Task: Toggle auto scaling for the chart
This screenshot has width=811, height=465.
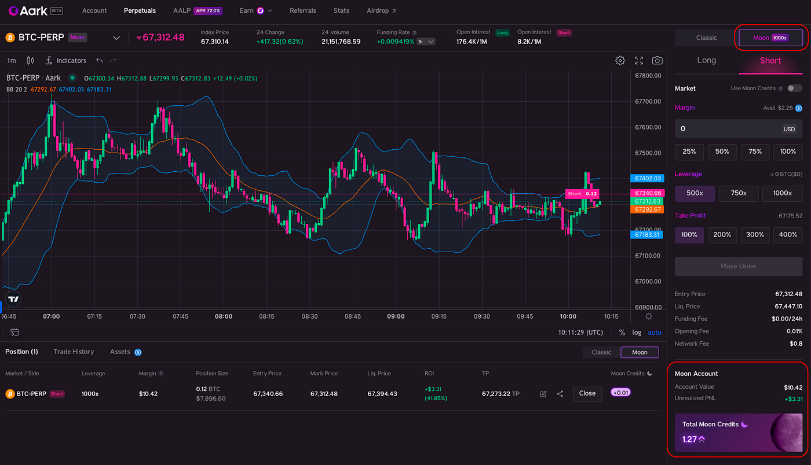Action: (655, 333)
